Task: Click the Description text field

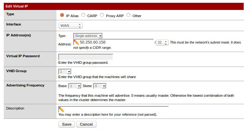Action: click(x=114, y=109)
